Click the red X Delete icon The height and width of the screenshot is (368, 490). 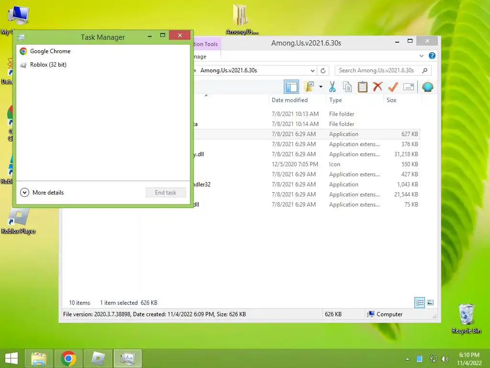(378, 86)
